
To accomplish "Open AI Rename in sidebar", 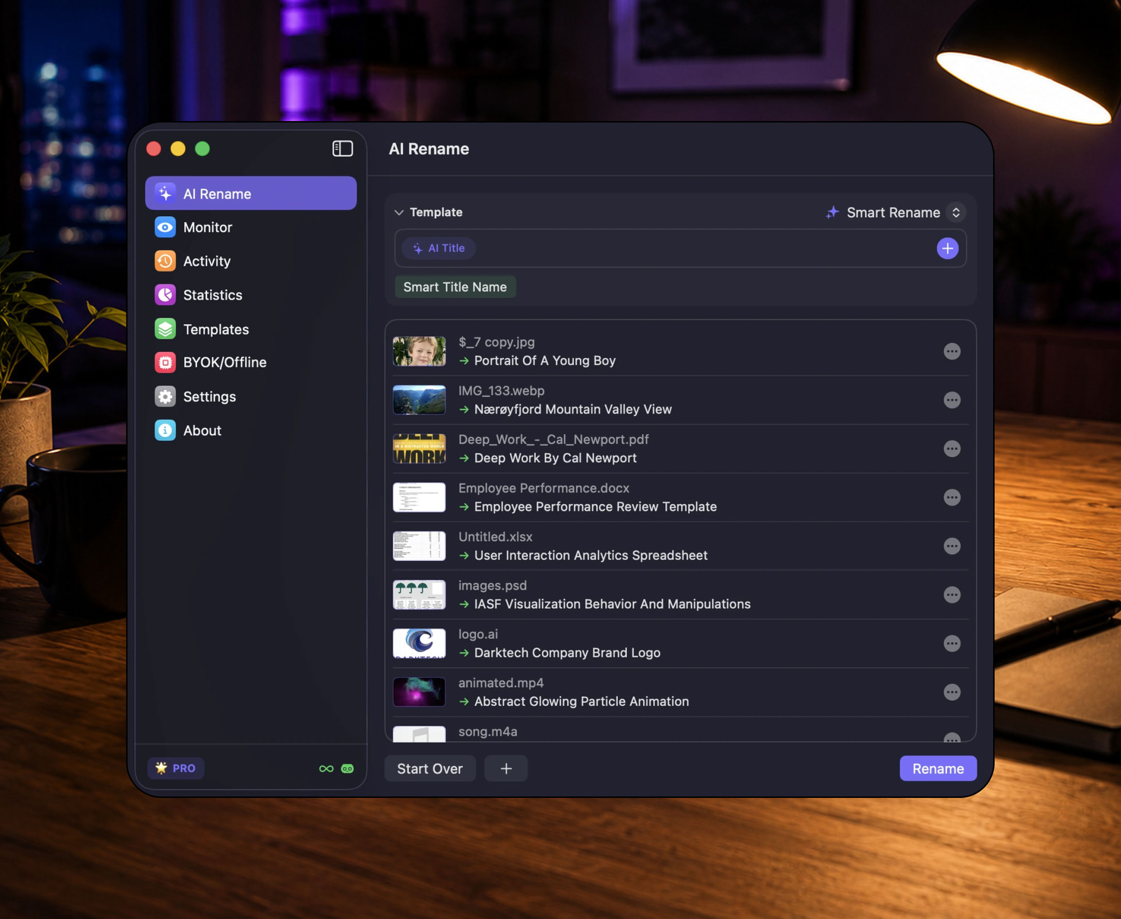I will [251, 193].
